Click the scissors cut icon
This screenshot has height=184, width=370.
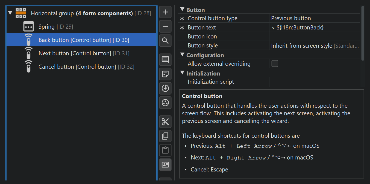(x=165, y=122)
